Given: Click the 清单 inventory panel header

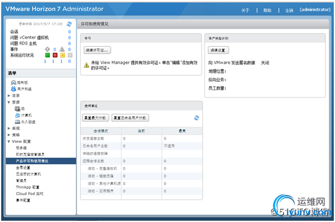Looking at the screenshot, I should tap(41, 73).
